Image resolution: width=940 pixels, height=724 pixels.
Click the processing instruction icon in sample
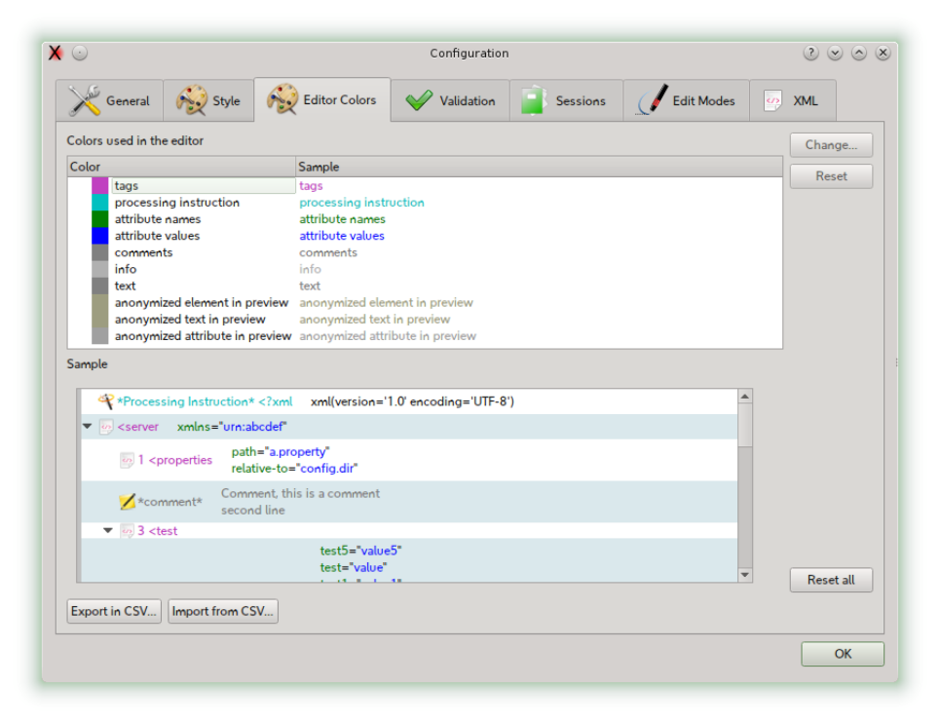106,400
